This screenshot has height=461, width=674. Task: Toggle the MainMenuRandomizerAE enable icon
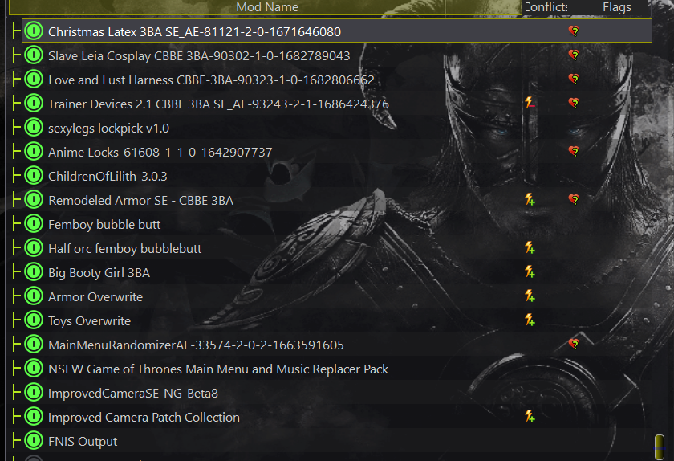point(34,345)
